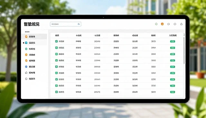Select the highlighted sidebar item with gray background
The width and height of the screenshot is (206, 118).
34,37
